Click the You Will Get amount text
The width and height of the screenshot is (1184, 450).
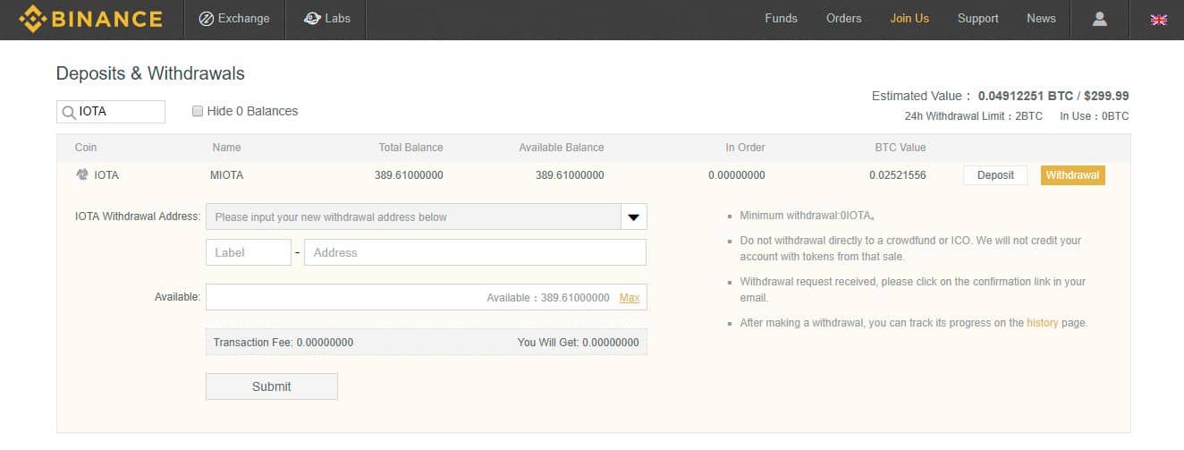579,342
